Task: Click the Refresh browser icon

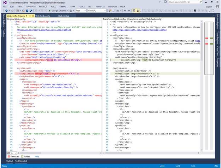Action: pyautogui.click(x=71, y=11)
